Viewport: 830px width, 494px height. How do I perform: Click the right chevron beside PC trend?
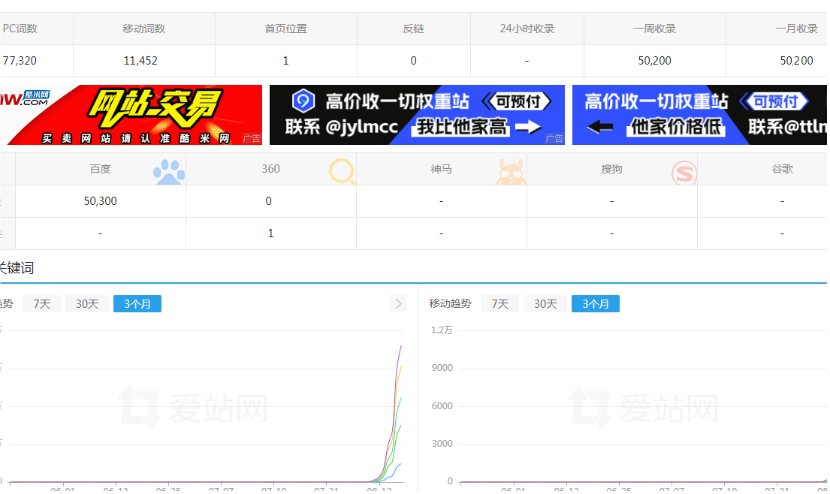pos(398,303)
